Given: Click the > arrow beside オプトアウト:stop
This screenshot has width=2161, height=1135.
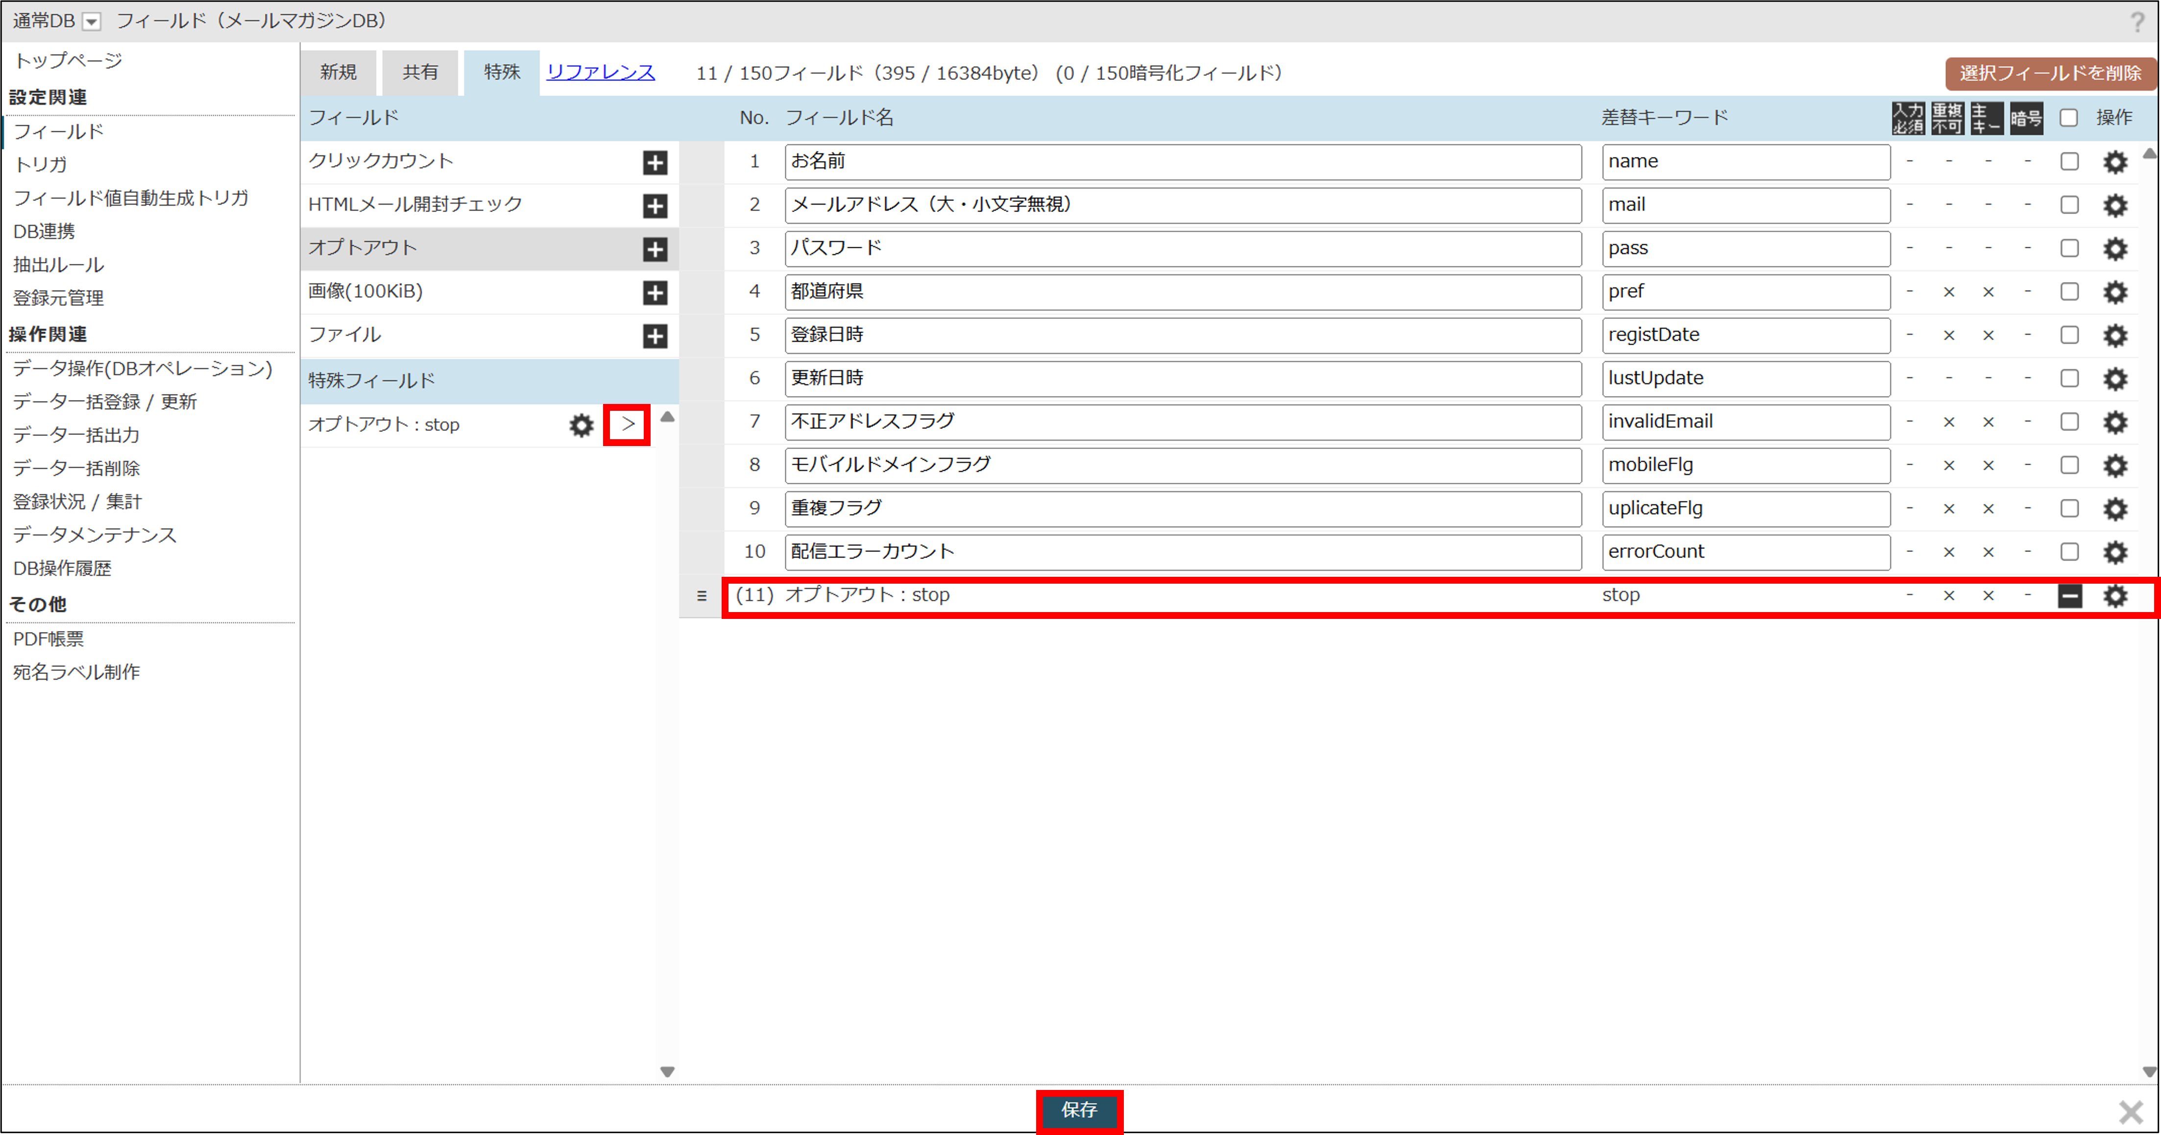Looking at the screenshot, I should (x=628, y=425).
